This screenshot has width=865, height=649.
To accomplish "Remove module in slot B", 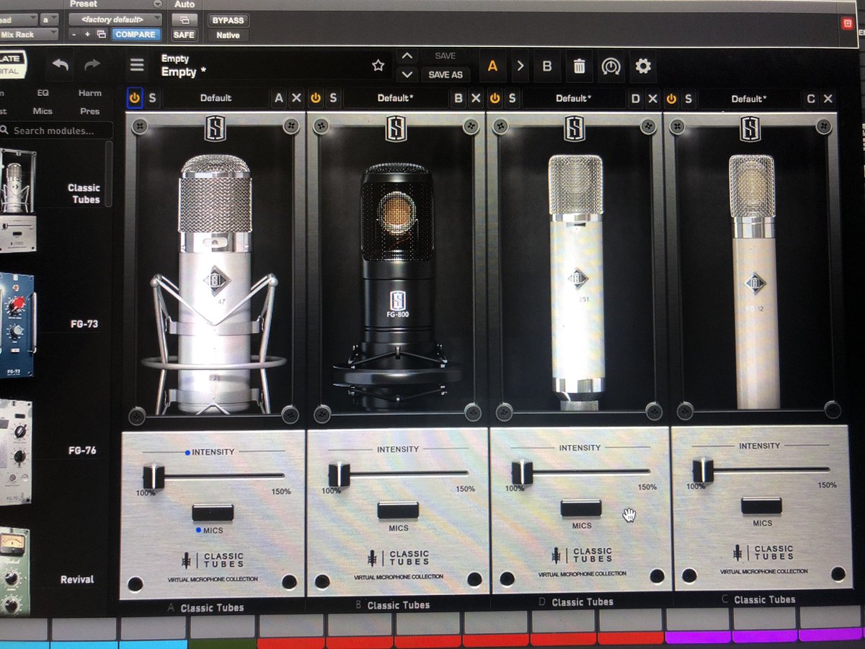I will coord(475,98).
